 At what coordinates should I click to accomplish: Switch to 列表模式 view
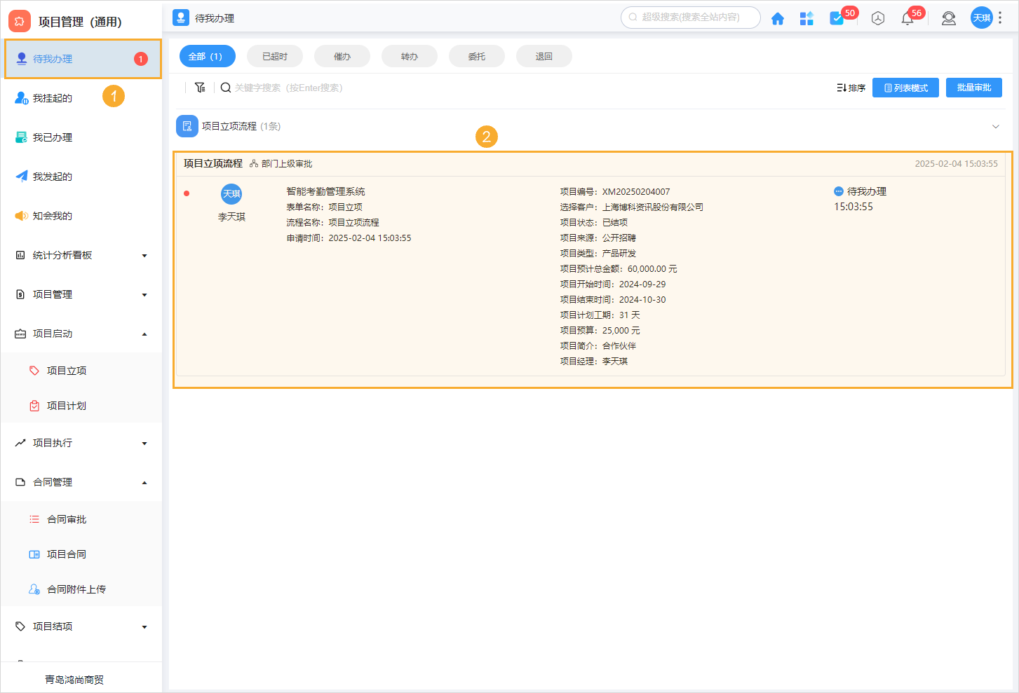coord(905,88)
